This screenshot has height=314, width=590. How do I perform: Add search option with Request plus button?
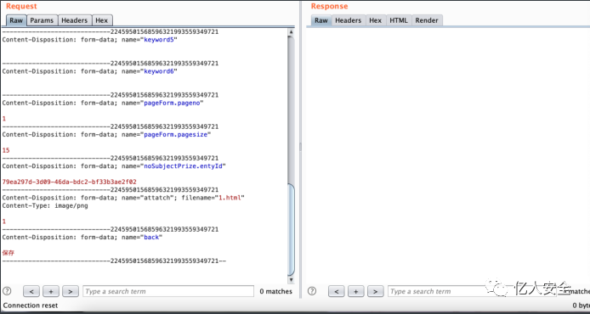point(51,291)
